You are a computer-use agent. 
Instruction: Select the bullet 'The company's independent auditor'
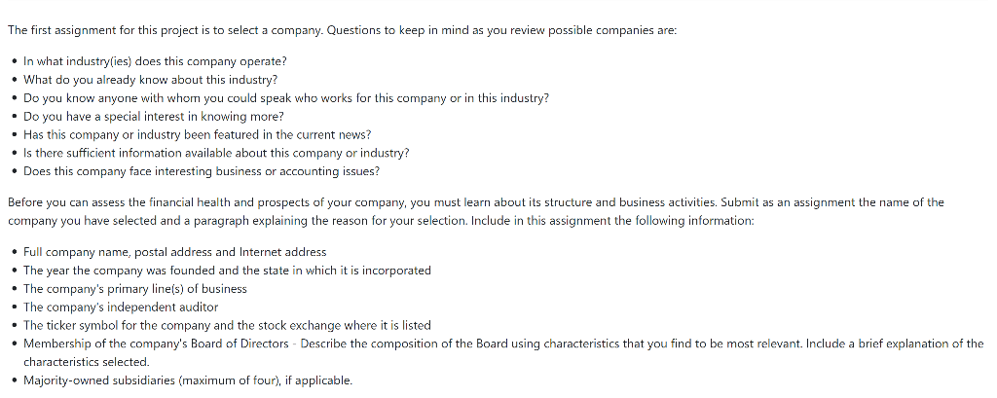point(121,308)
